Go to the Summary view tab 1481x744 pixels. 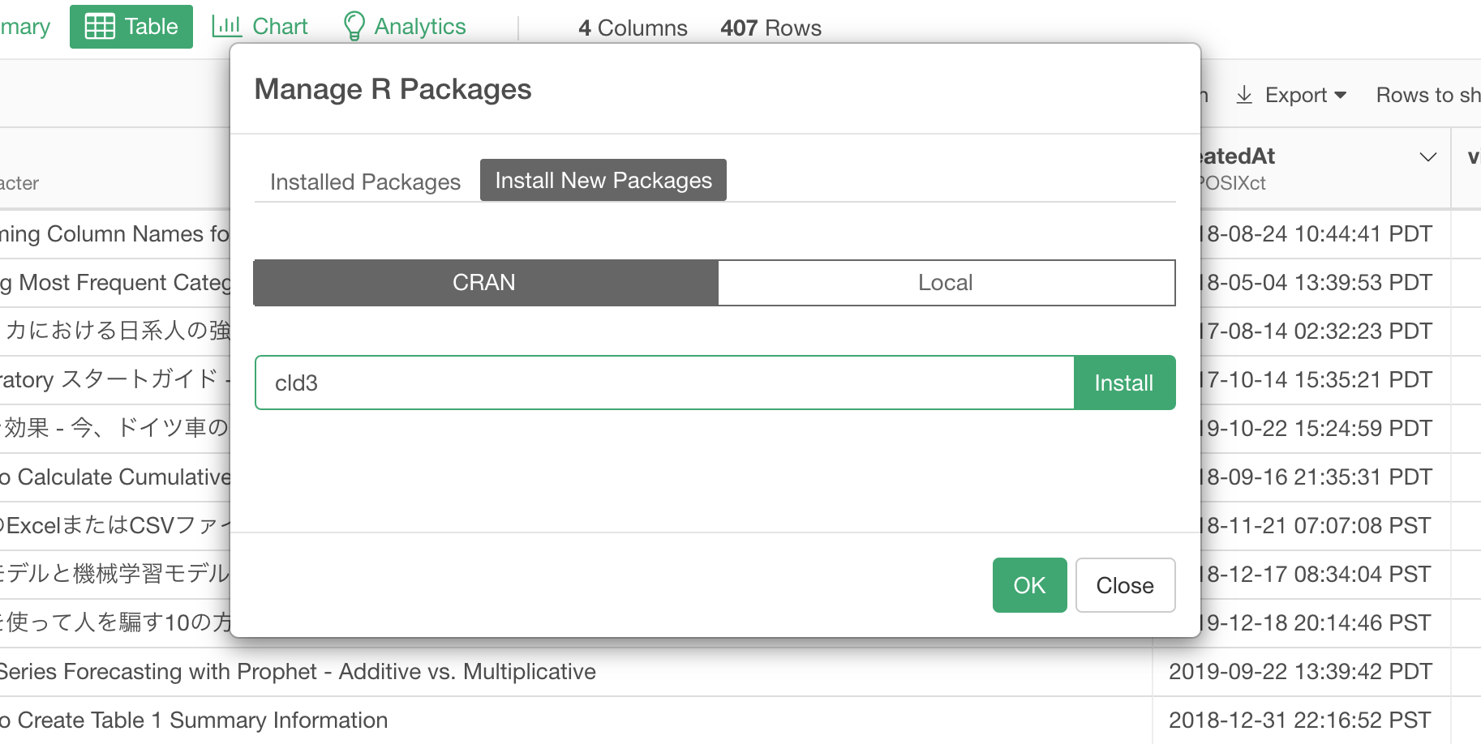point(24,27)
